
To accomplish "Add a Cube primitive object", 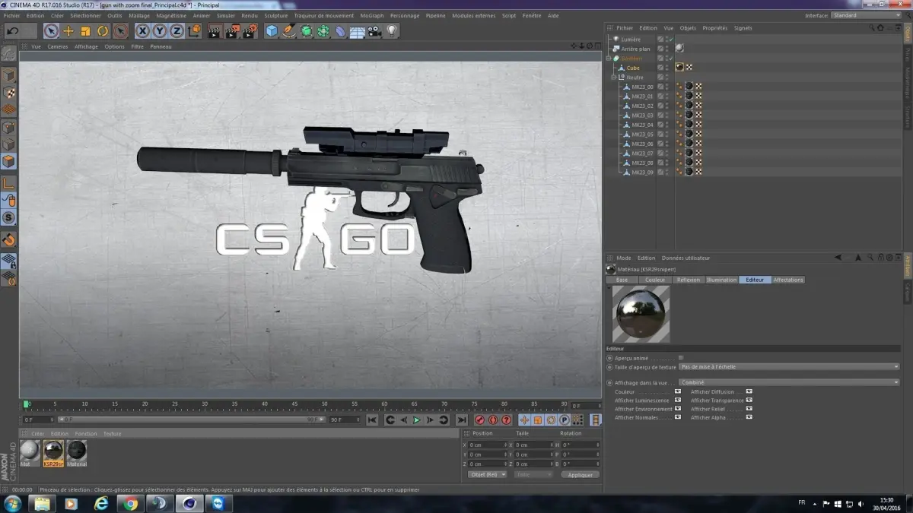I will tap(272, 31).
